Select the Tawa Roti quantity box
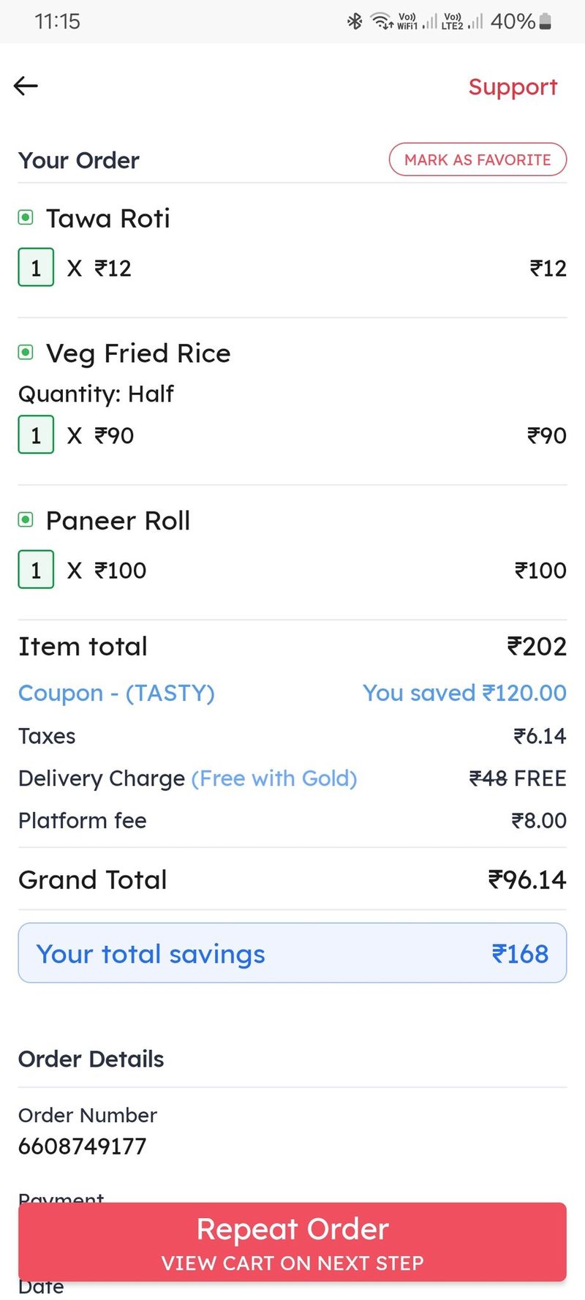Image resolution: width=585 pixels, height=1300 pixels. tap(36, 268)
